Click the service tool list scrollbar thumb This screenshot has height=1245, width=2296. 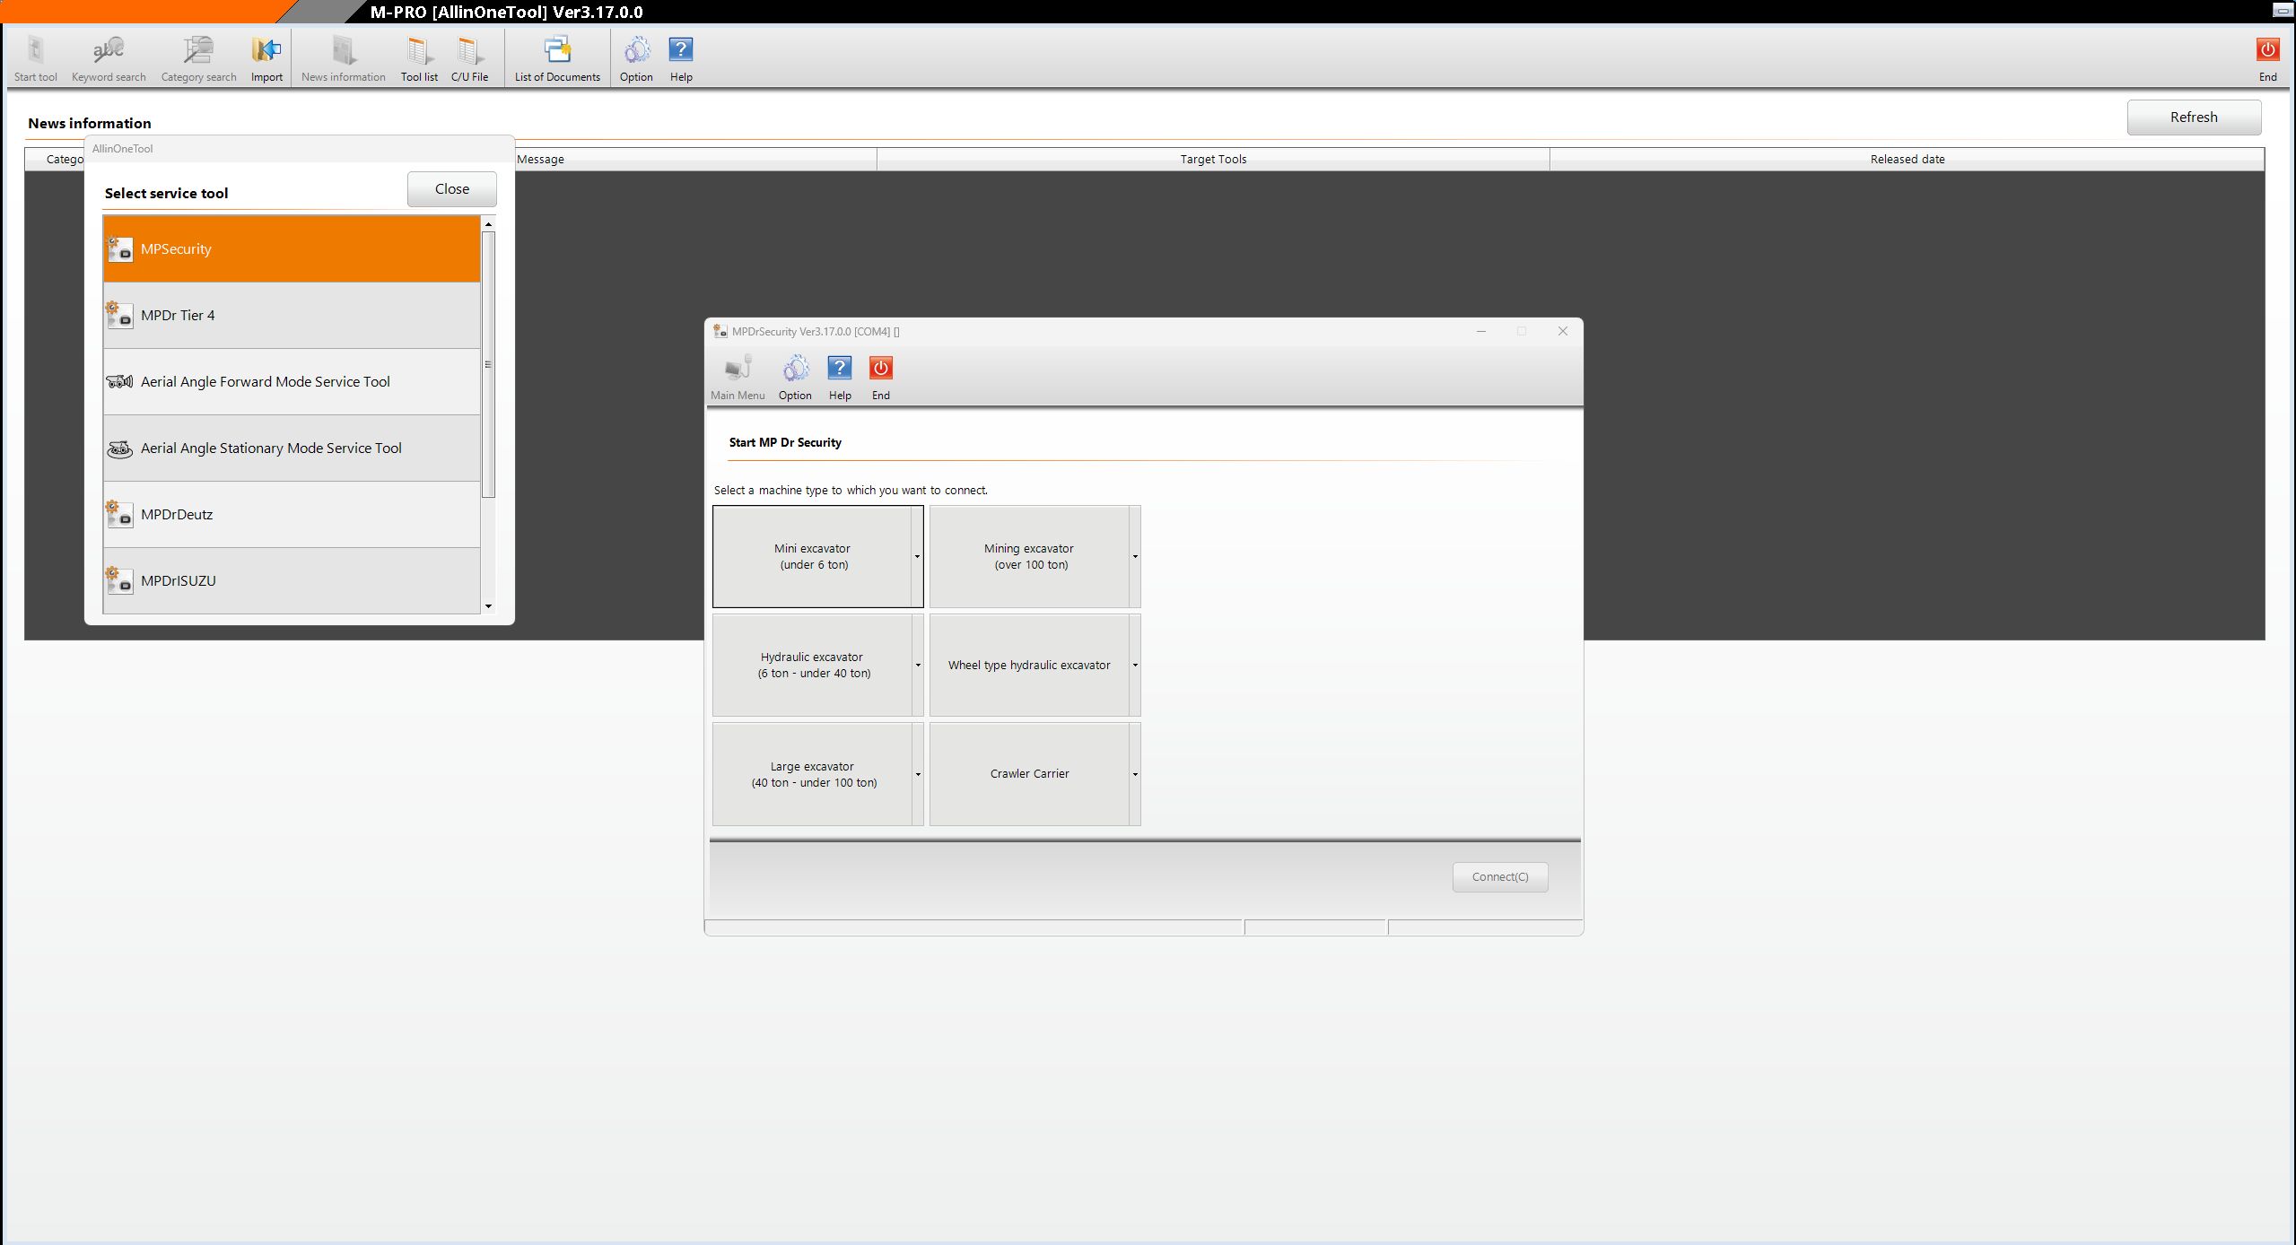(488, 364)
